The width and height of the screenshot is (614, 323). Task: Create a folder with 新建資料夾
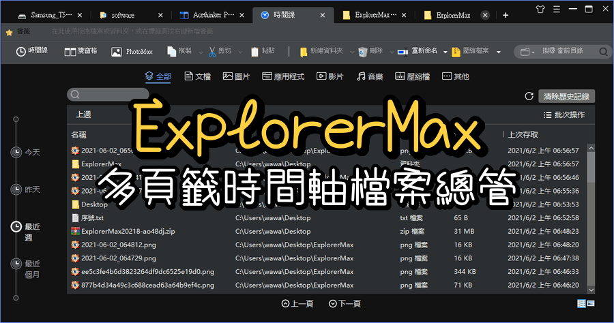pyautogui.click(x=321, y=51)
